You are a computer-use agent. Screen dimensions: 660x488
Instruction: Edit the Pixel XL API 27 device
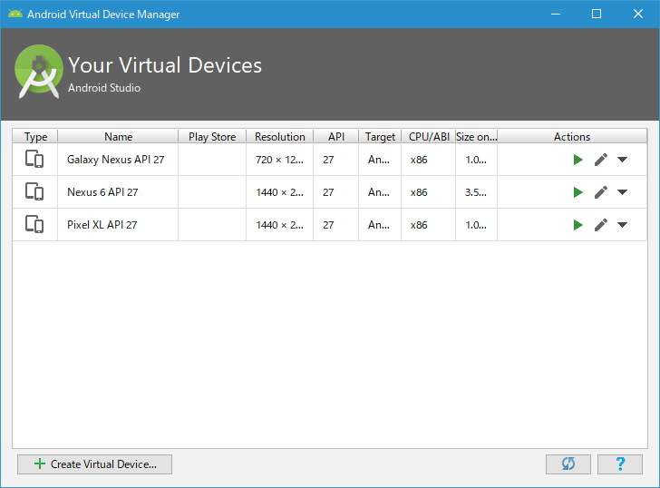601,225
